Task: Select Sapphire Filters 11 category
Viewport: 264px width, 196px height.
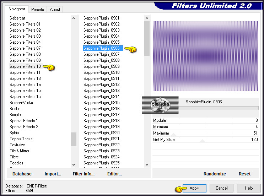Action: tap(25, 72)
